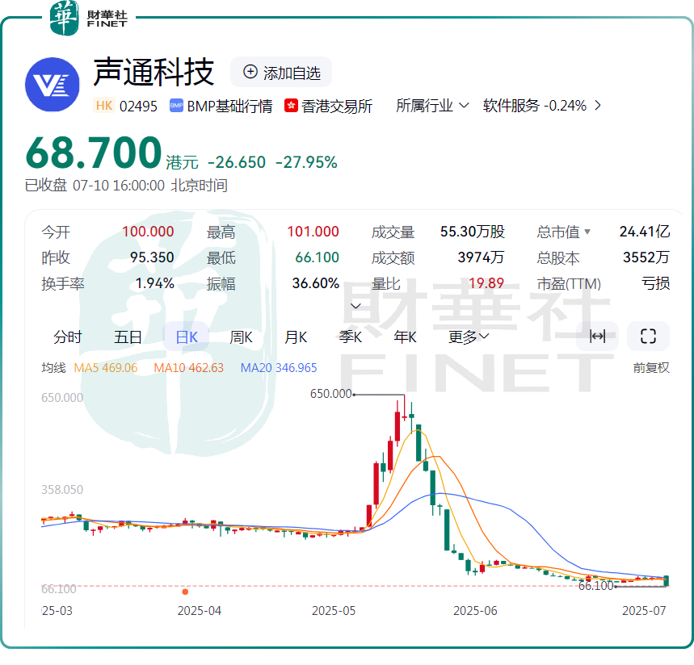This screenshot has height=665, width=694.
Task: Click the 650.000 peak price callout on chart
Action: (330, 394)
